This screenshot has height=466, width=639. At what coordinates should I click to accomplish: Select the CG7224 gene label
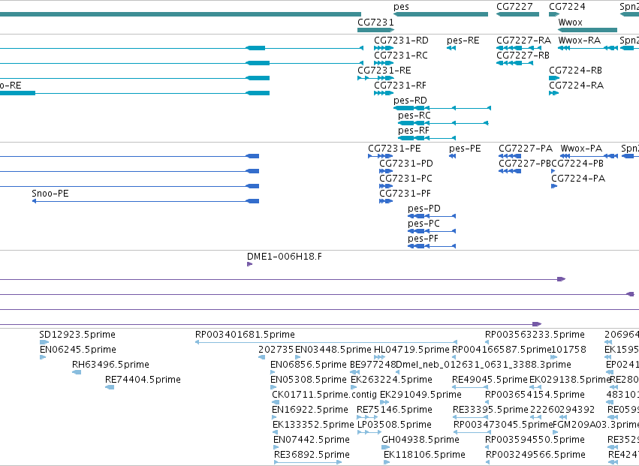click(x=567, y=7)
